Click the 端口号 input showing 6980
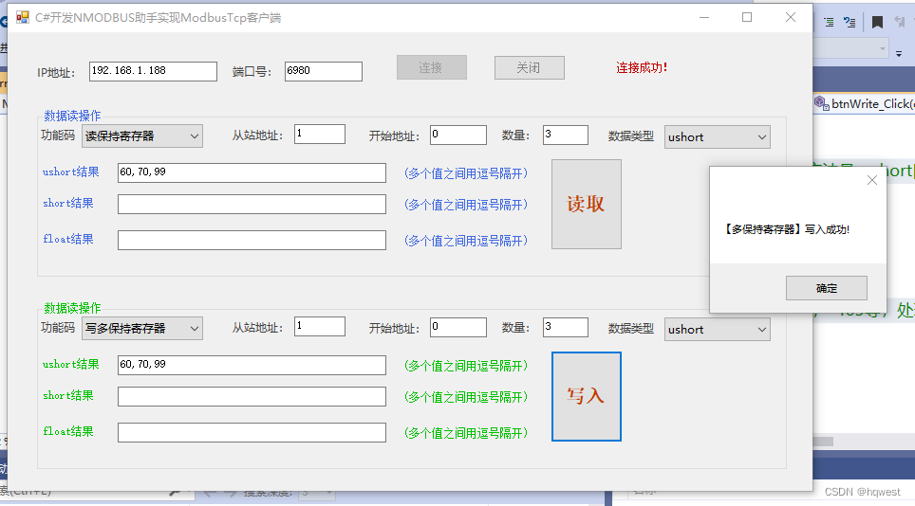The width and height of the screenshot is (915, 506). pos(324,71)
